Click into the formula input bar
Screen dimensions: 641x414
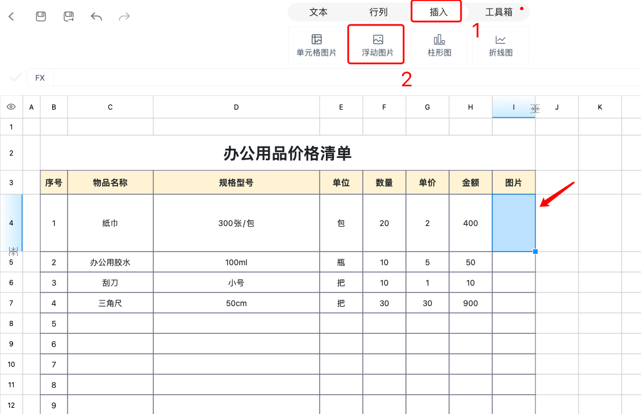[x=347, y=78]
